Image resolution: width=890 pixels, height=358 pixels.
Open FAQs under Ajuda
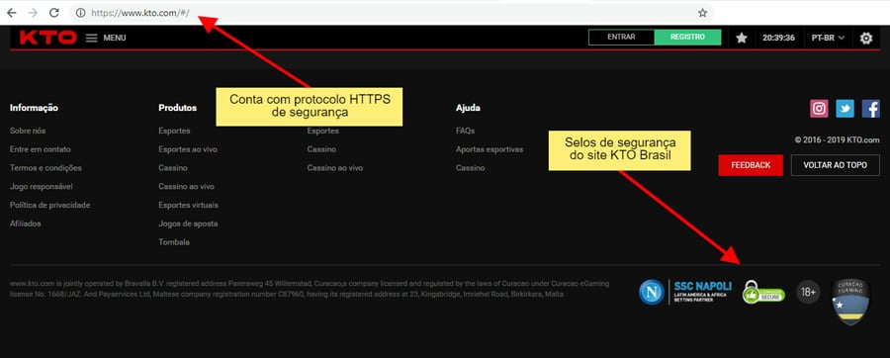coord(466,132)
